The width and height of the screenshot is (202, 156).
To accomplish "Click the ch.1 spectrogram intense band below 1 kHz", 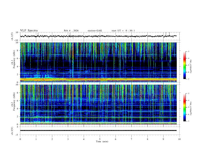I will pos(98,80).
